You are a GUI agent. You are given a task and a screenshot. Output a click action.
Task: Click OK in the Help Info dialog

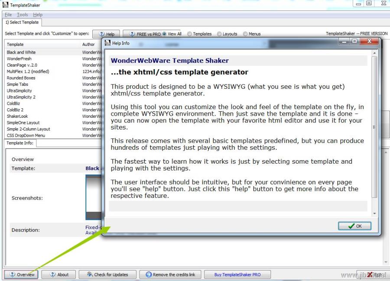[354, 226]
